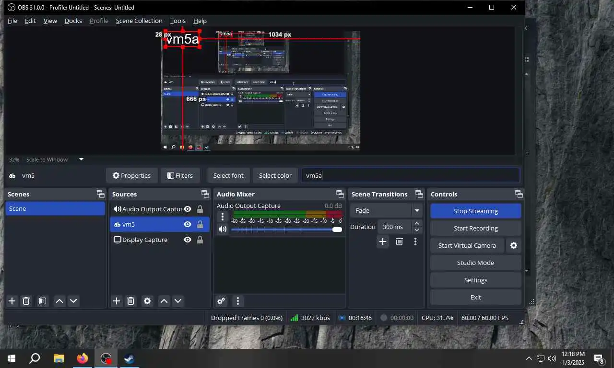
Task: Open the Edit menu
Action: [30, 21]
